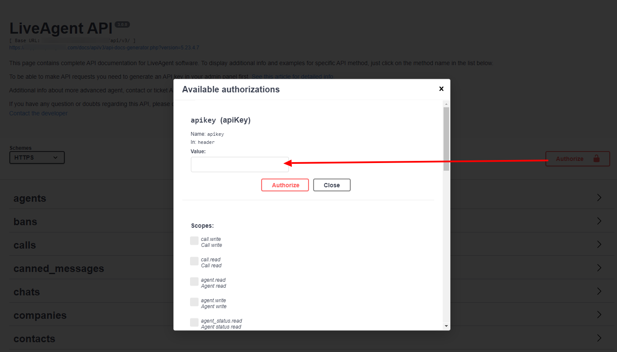Check the agent_status.read scope checkbox

(194, 323)
